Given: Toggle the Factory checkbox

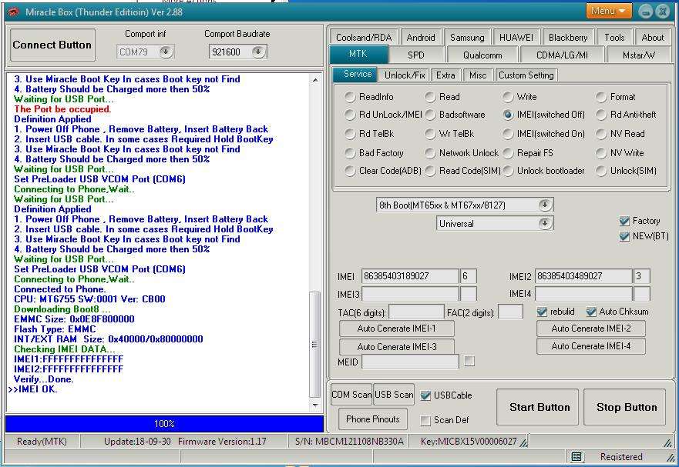Looking at the screenshot, I should (x=624, y=221).
